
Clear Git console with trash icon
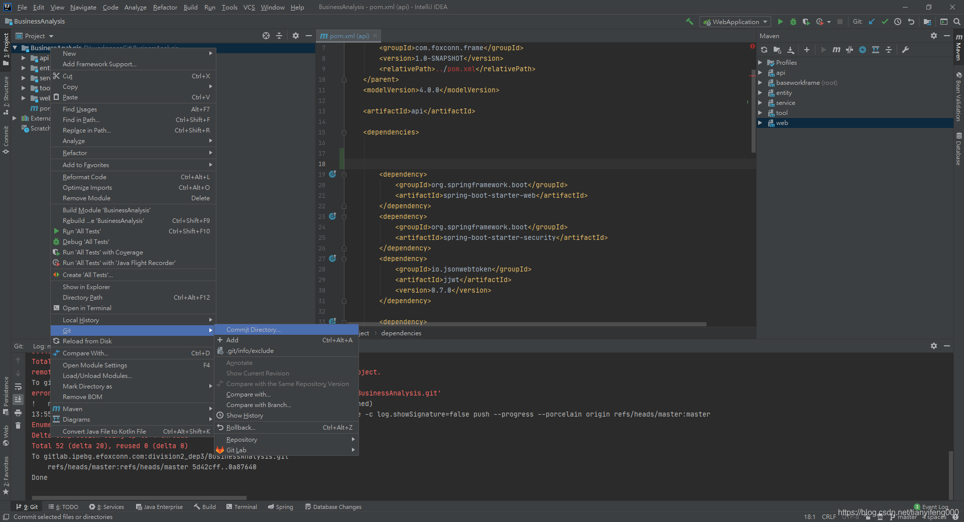tap(18, 425)
